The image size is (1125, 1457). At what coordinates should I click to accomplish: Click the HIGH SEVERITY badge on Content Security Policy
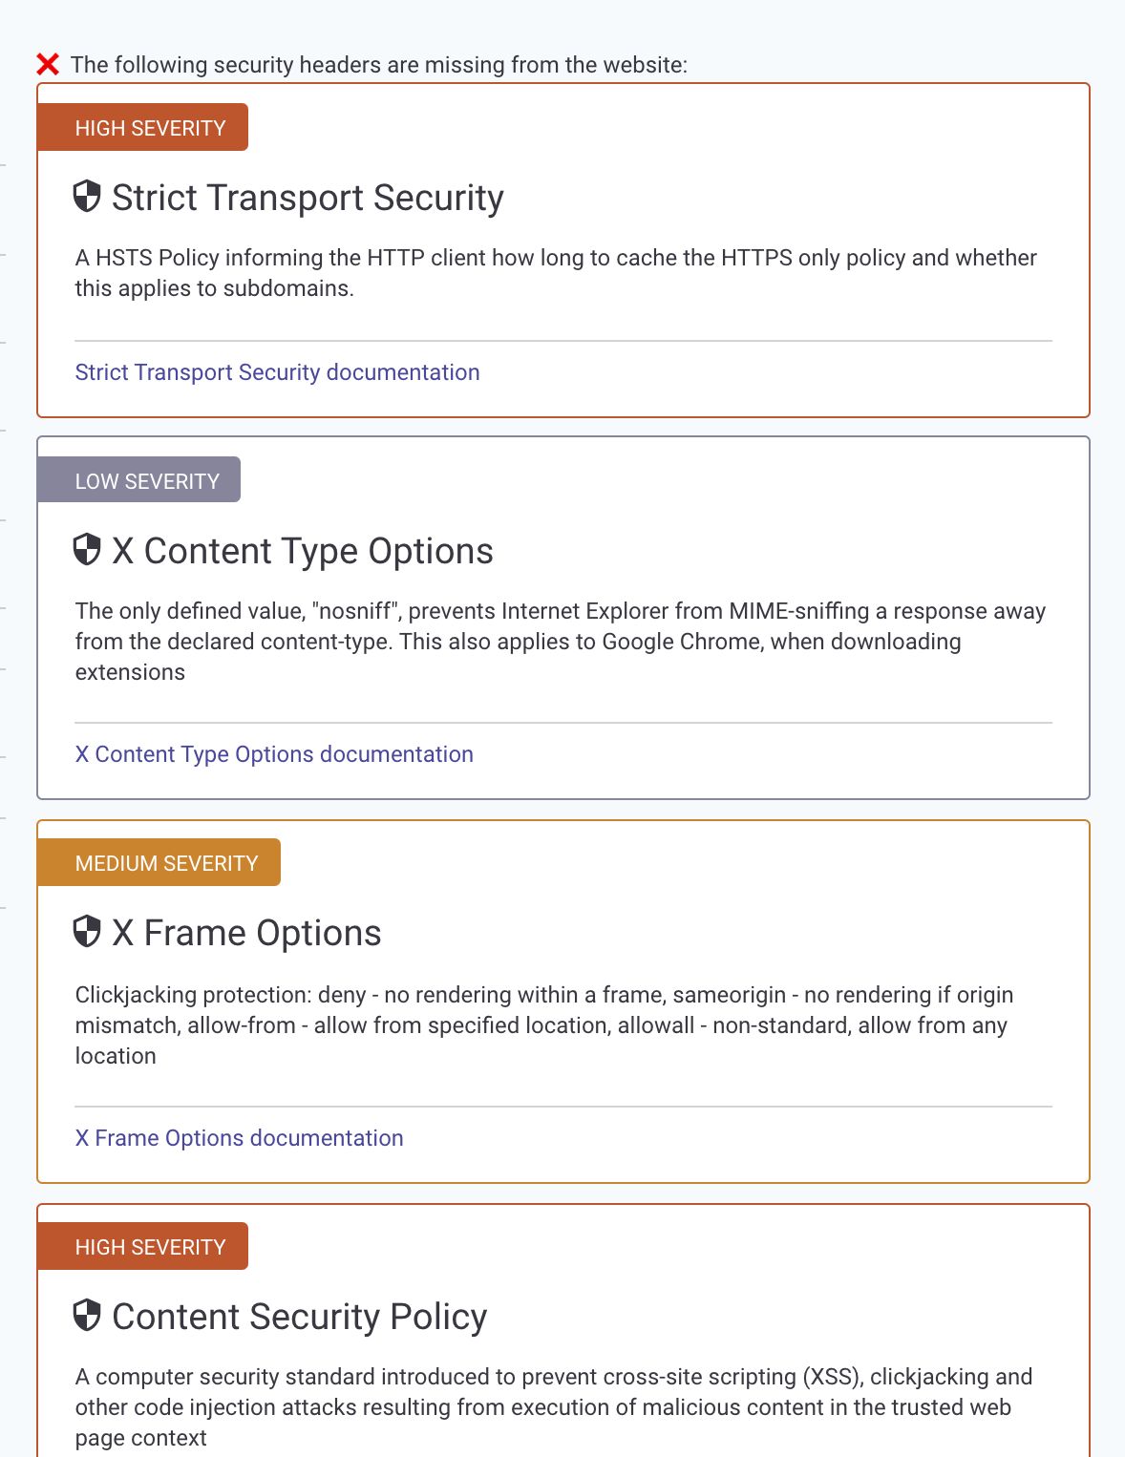141,1246
